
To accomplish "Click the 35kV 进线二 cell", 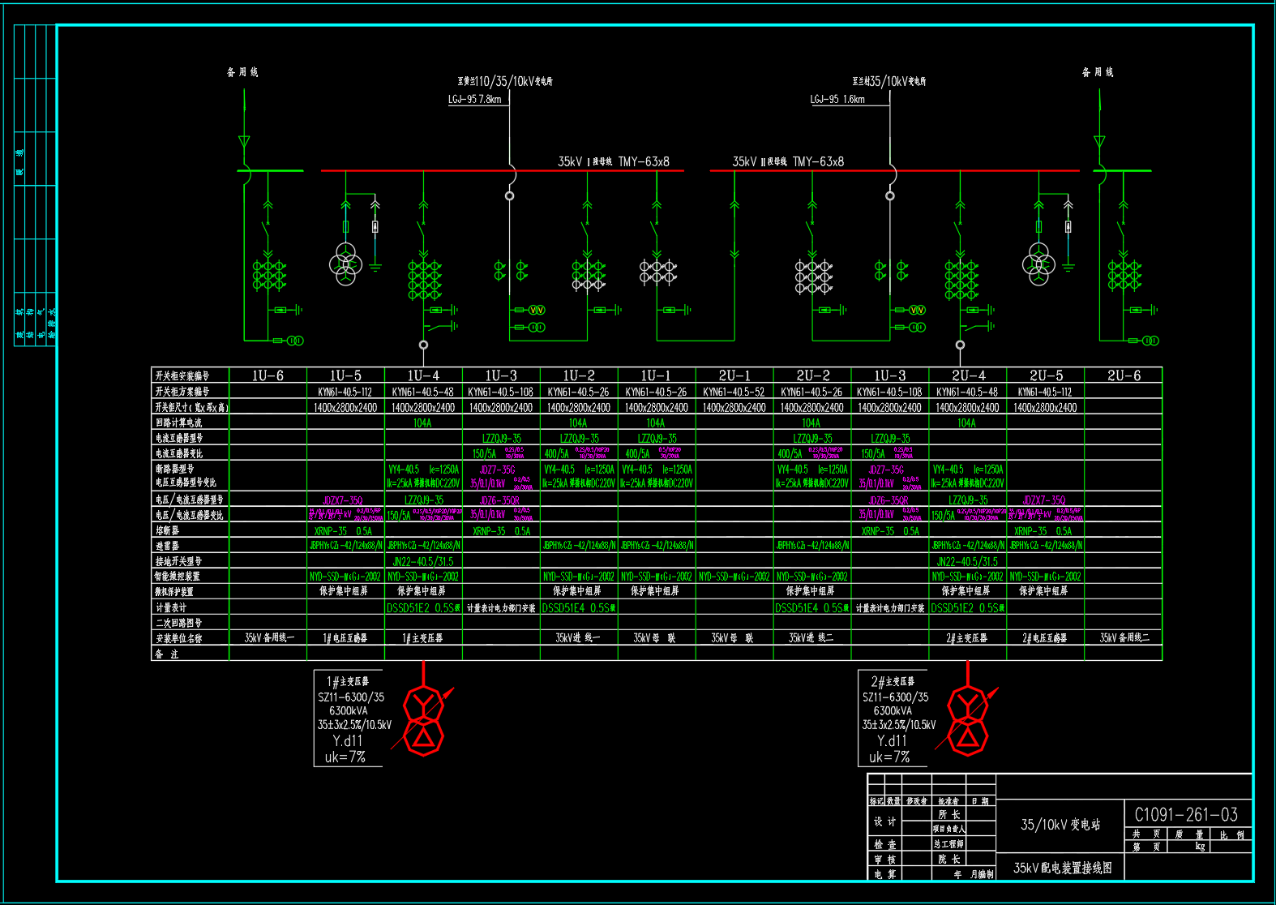I will [811, 638].
